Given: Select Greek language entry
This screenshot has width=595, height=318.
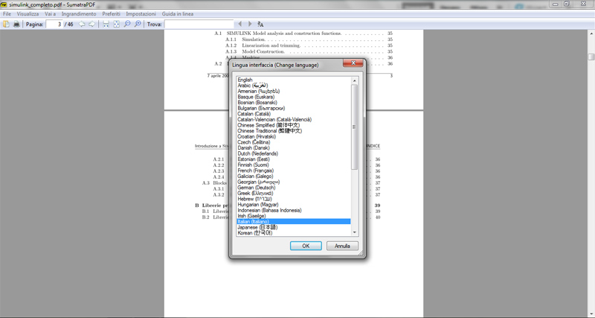Looking at the screenshot, I should [x=293, y=193].
